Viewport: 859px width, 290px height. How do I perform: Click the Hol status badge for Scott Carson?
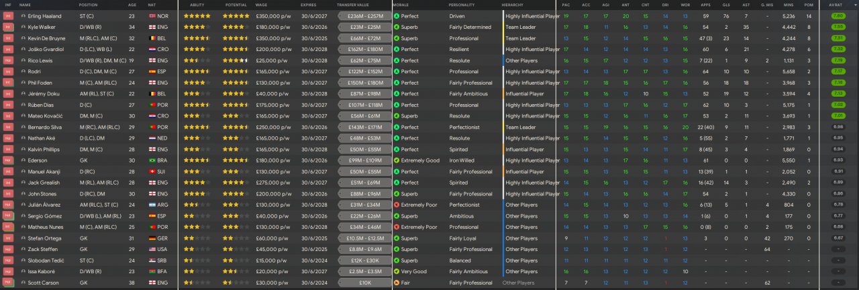(x=8, y=283)
